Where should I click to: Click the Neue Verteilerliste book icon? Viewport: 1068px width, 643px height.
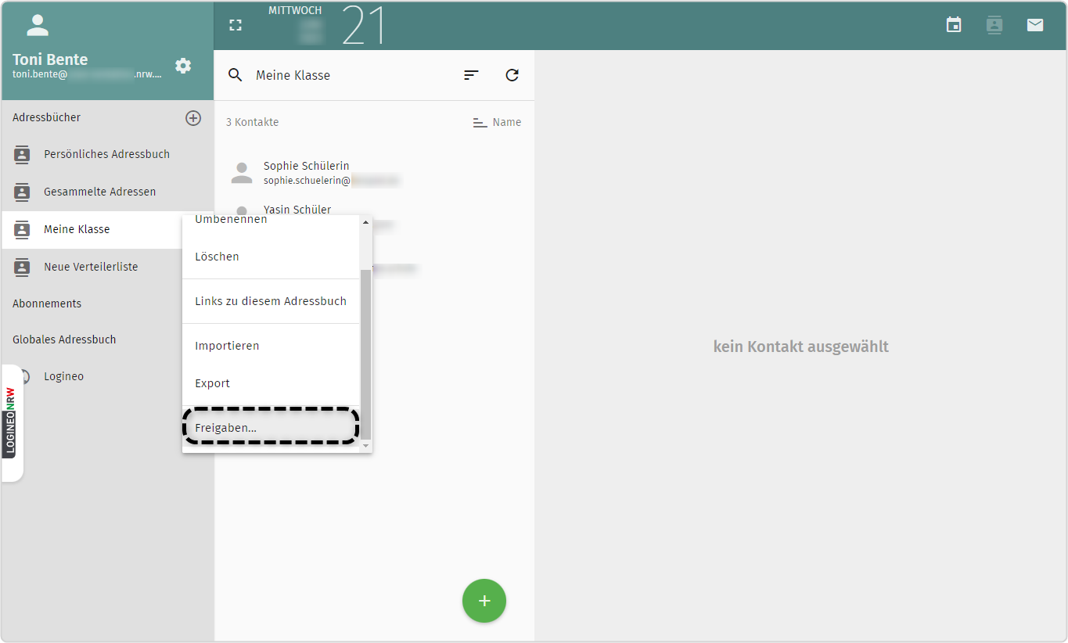coord(22,268)
